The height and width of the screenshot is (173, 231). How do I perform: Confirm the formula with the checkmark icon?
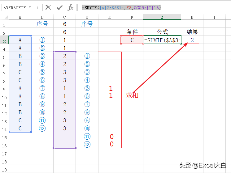59,7
